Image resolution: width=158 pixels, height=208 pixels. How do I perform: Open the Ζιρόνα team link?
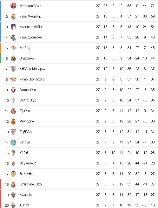point(25,111)
